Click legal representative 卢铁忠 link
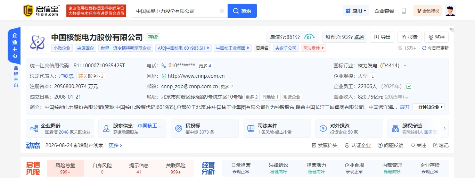 pos(66,76)
